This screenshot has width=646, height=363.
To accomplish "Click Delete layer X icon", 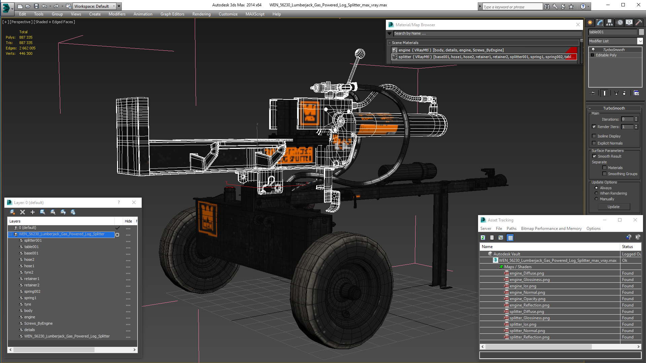I will [x=23, y=212].
